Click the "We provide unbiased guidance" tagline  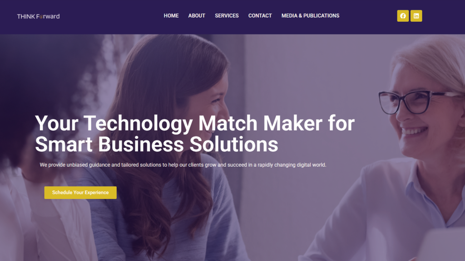coord(183,165)
